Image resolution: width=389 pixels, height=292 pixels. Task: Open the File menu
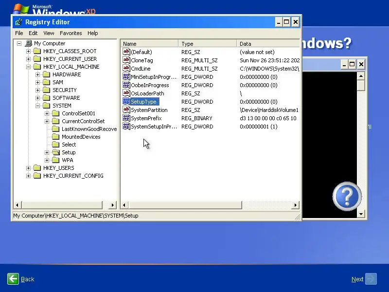point(19,33)
